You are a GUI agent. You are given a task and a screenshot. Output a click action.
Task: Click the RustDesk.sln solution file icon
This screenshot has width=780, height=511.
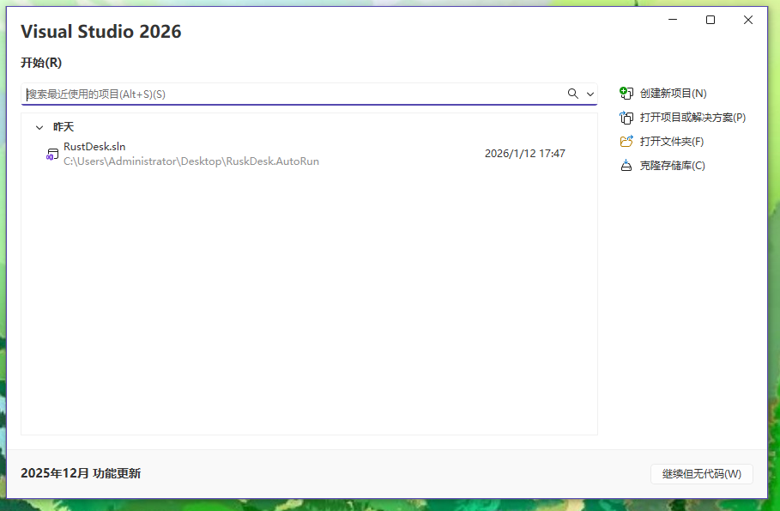(51, 155)
